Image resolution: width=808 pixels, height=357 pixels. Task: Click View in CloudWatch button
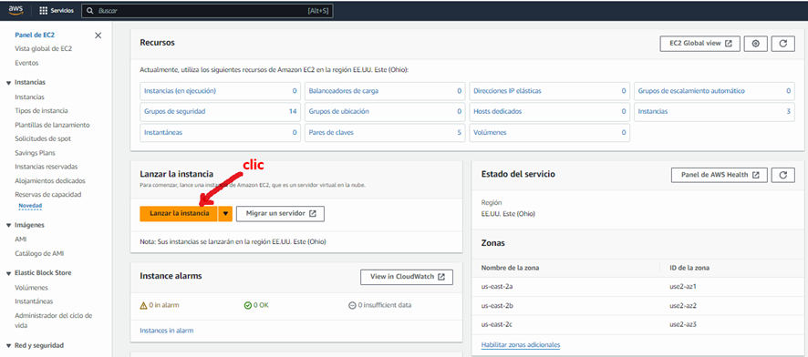pos(407,277)
